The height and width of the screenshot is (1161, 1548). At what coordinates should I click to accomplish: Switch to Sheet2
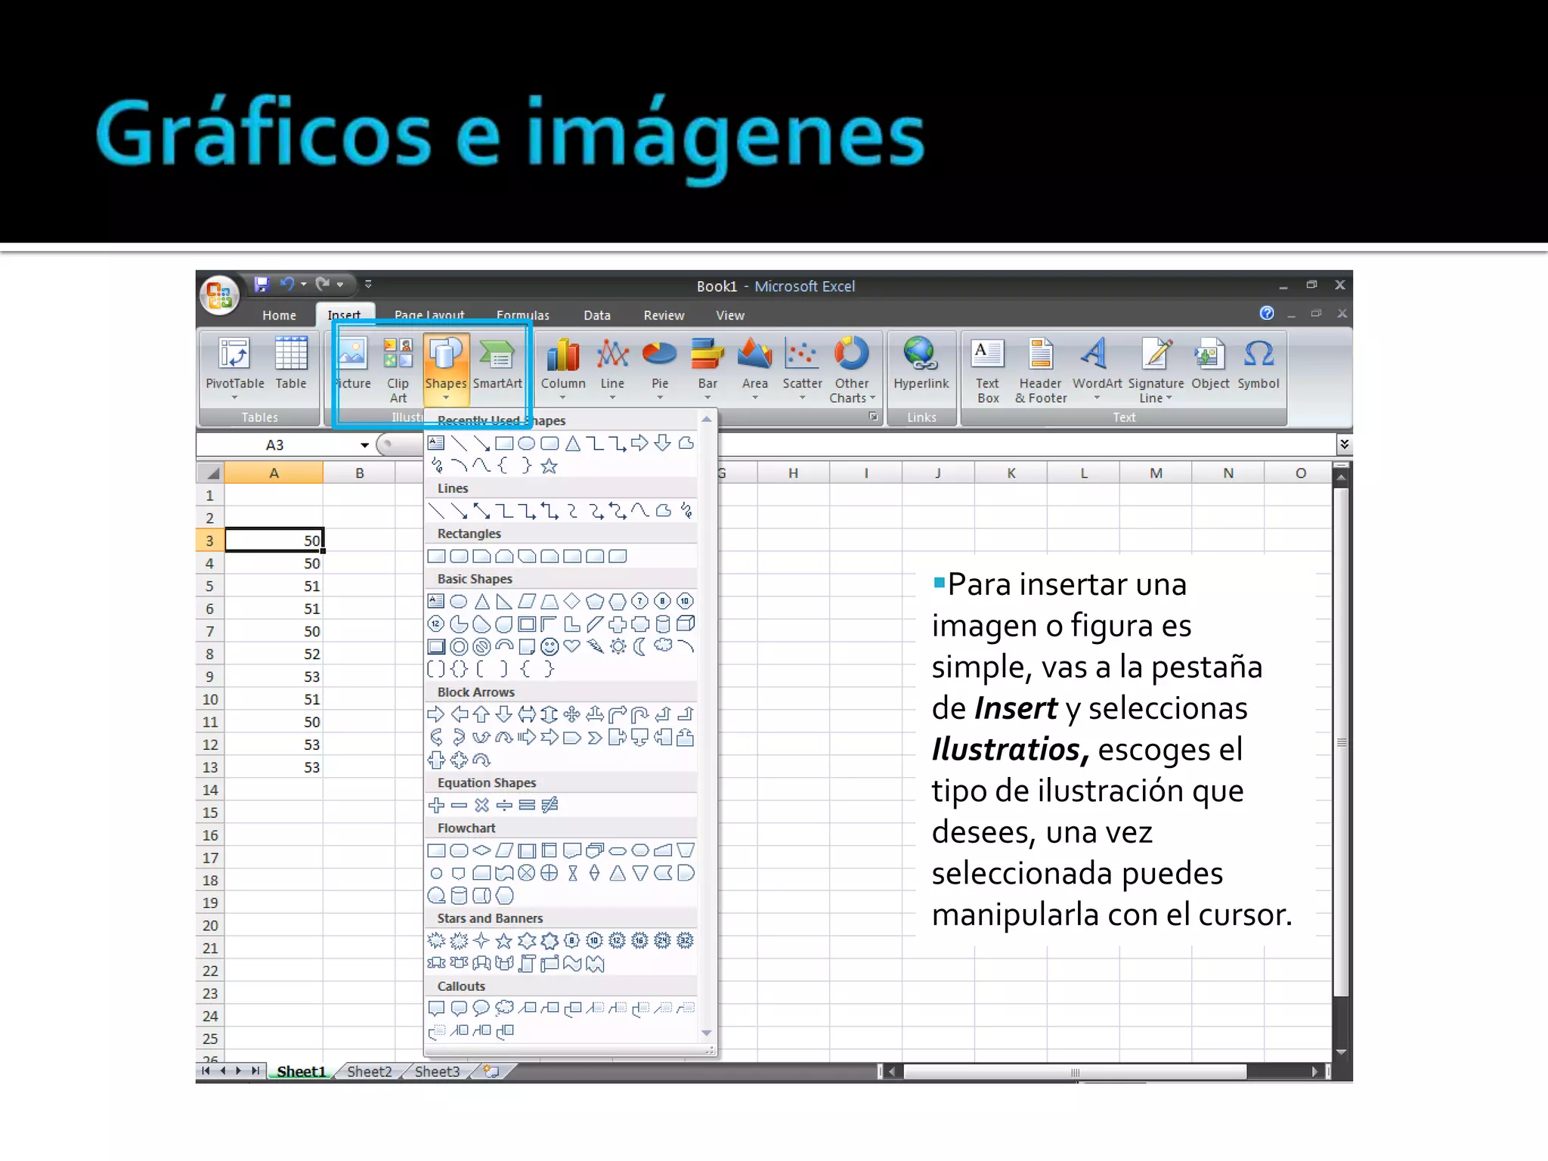pos(370,1071)
